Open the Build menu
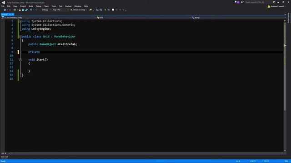 (31, 6)
